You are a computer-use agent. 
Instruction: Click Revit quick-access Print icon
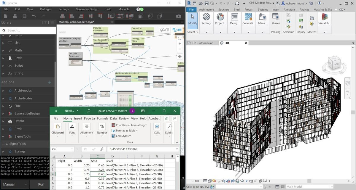point(237,3)
